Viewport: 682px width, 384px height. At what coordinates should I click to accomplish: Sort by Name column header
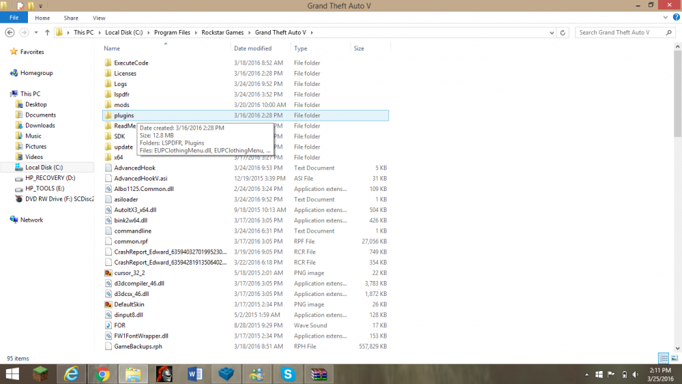(x=112, y=48)
